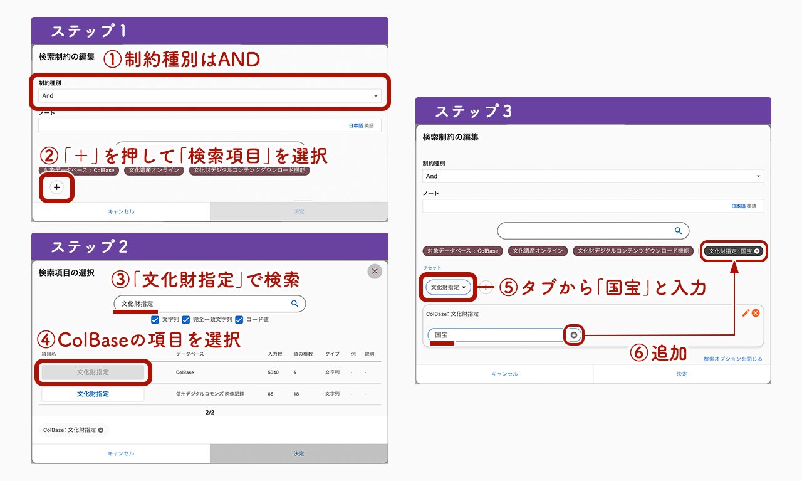Expand the 制約種別 dropdown in Step 3

(593, 176)
